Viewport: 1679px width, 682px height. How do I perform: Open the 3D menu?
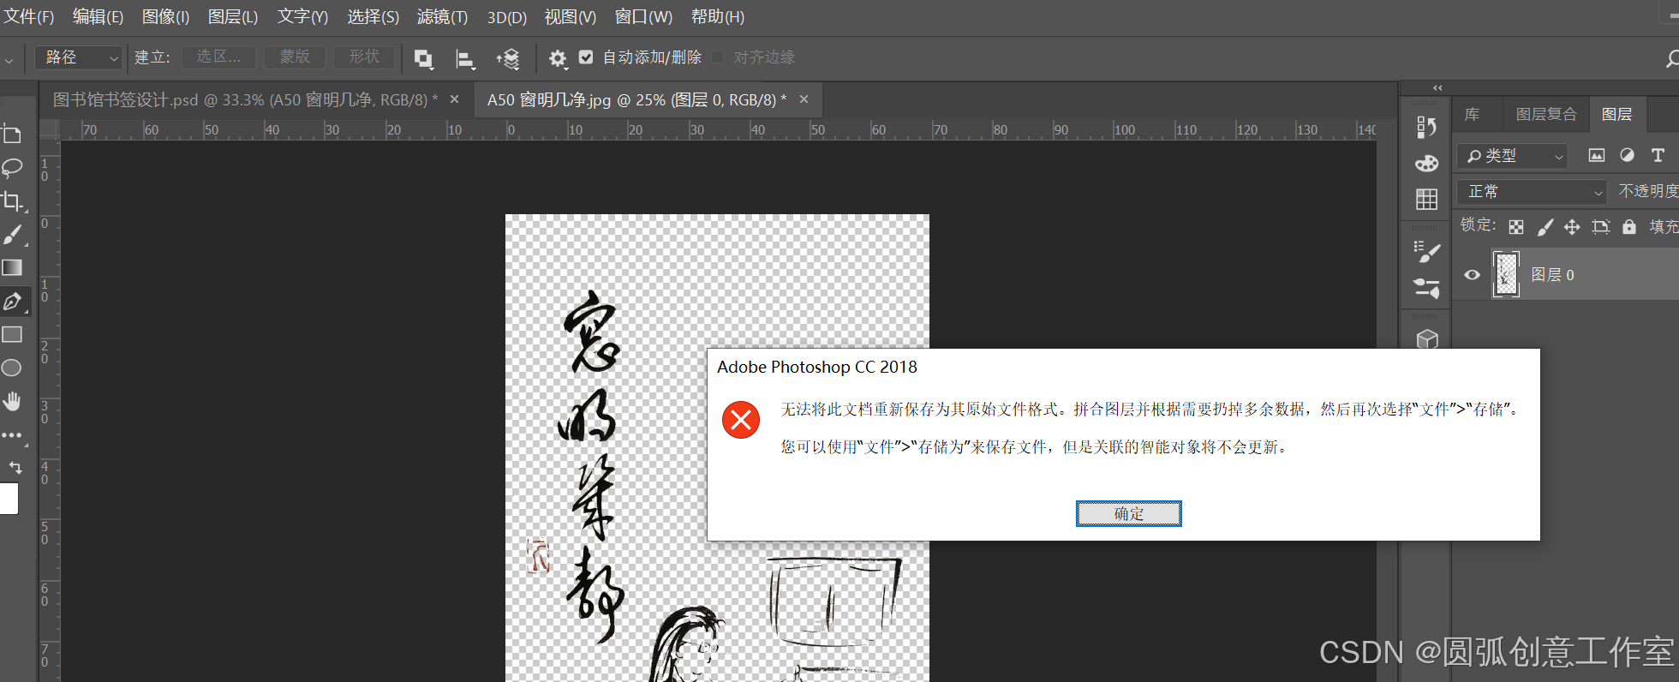507,17
